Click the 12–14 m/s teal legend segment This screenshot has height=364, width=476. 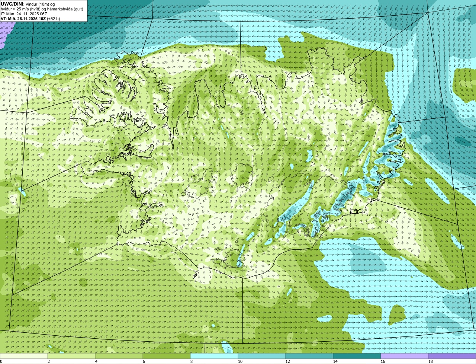point(309,356)
